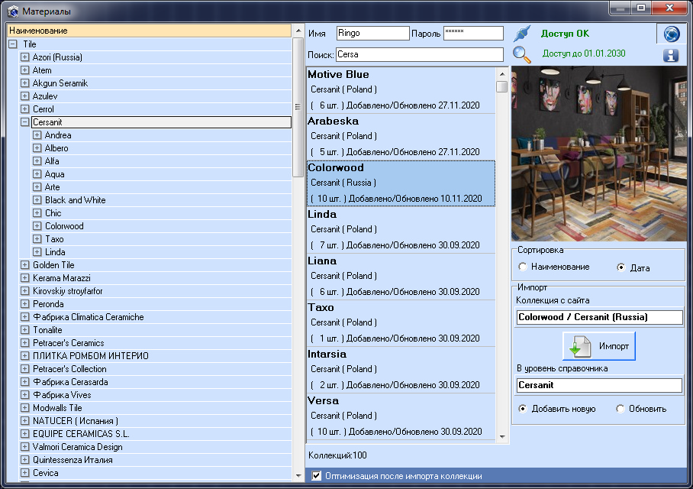Select Akgun Seramik in the tree
693x489 pixels.
coord(60,83)
